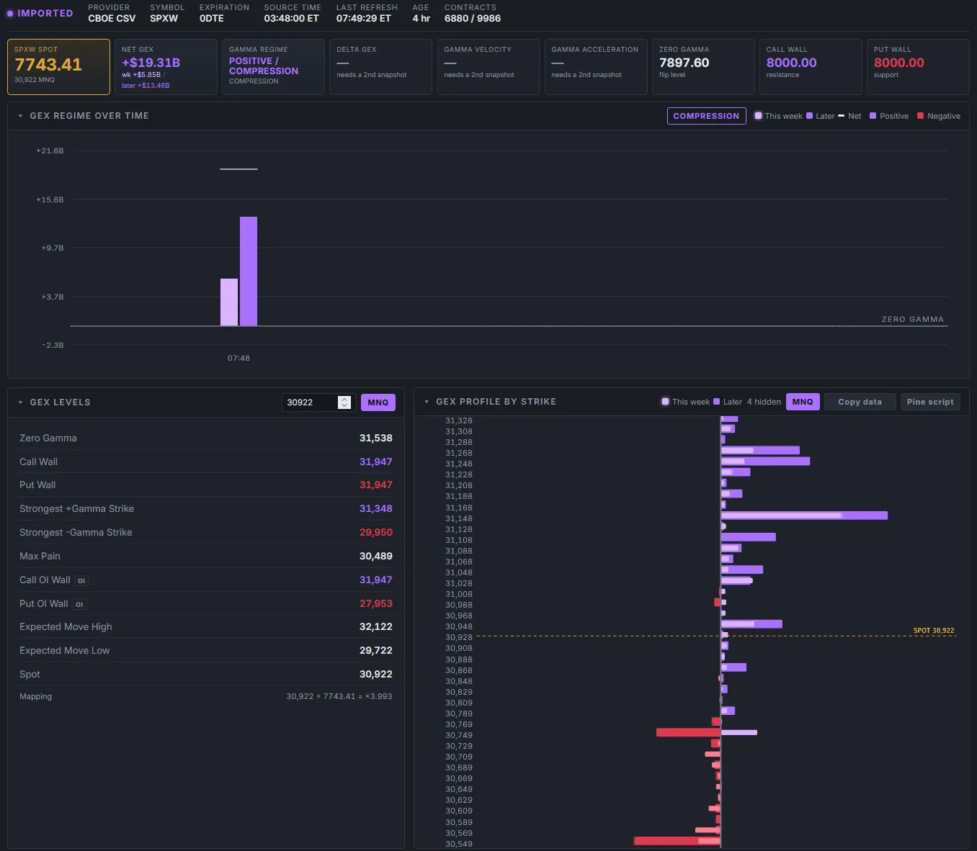Viewport: 977px width, 851px height.
Task: Collapse the GEX Regime Over Time panel
Action: coord(20,116)
